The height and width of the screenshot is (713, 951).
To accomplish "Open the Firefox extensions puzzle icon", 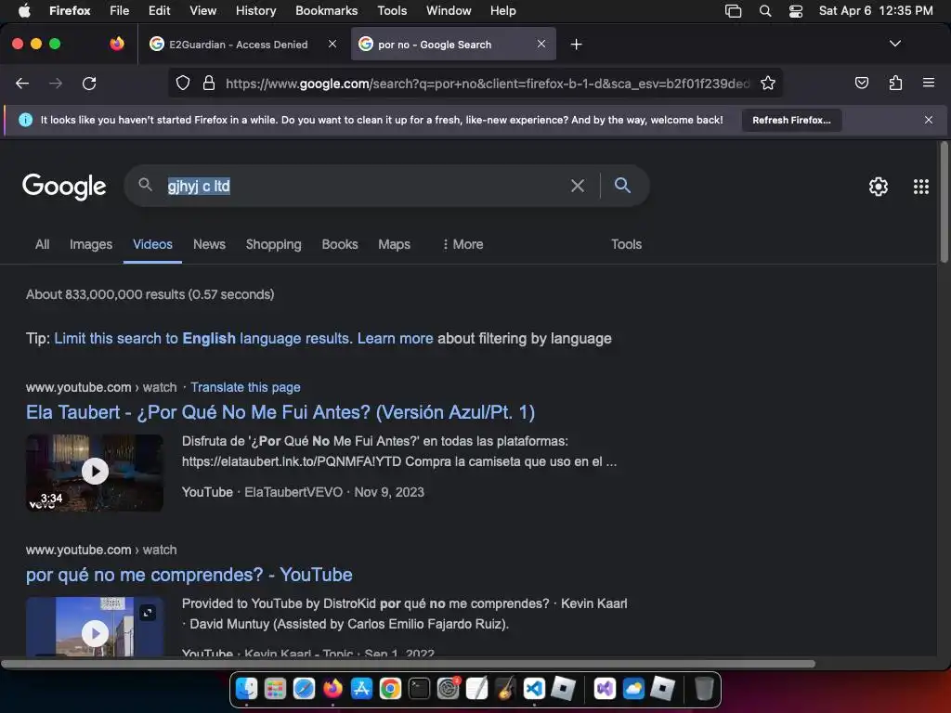I will pos(895,83).
